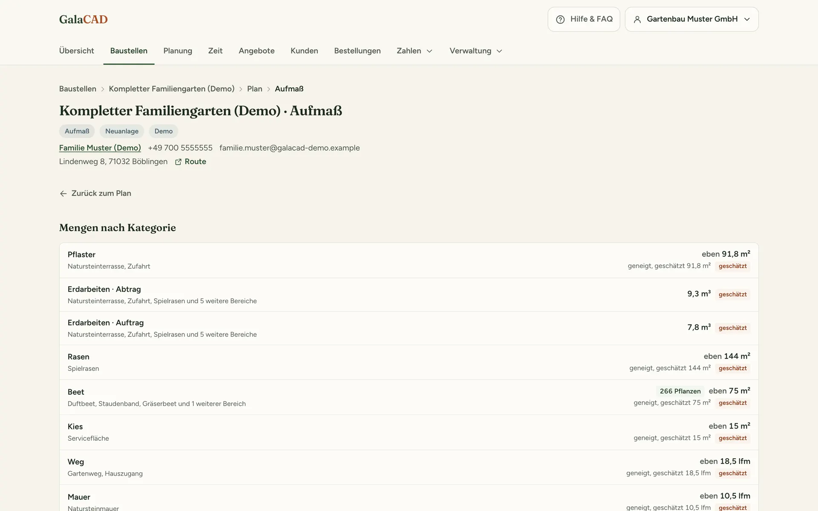
Task: Open the Familie Muster (Demo) customer link
Action: coord(100,148)
